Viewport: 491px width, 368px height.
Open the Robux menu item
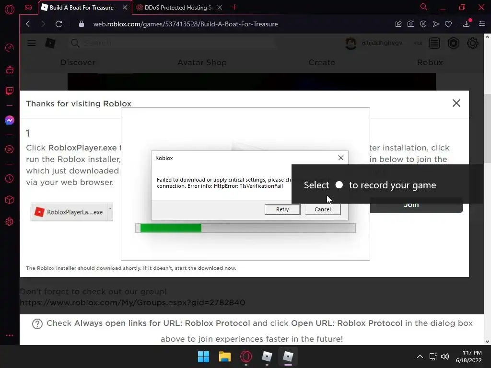tap(430, 62)
